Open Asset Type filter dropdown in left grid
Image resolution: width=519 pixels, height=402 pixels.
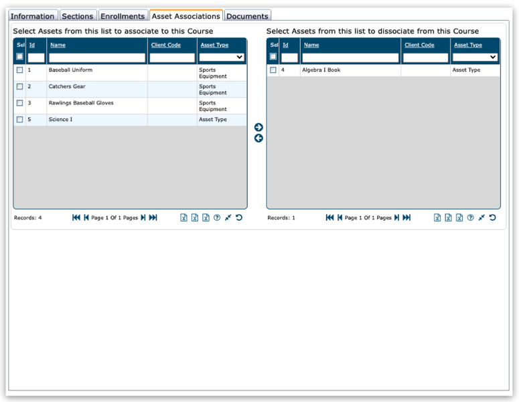pyautogui.click(x=222, y=58)
